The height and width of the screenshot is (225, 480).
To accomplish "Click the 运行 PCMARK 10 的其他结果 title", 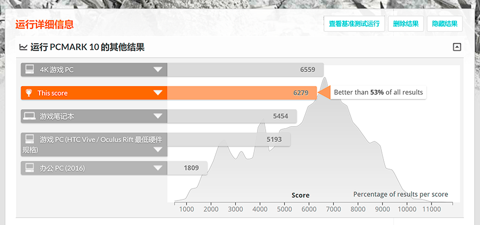I will pyautogui.click(x=87, y=47).
